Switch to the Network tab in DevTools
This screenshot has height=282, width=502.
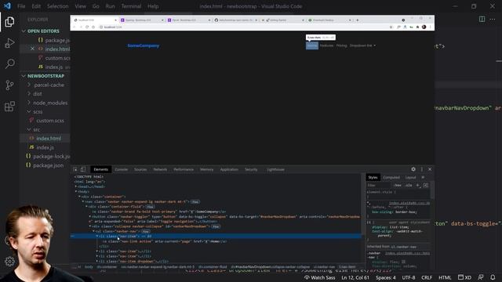click(160, 169)
